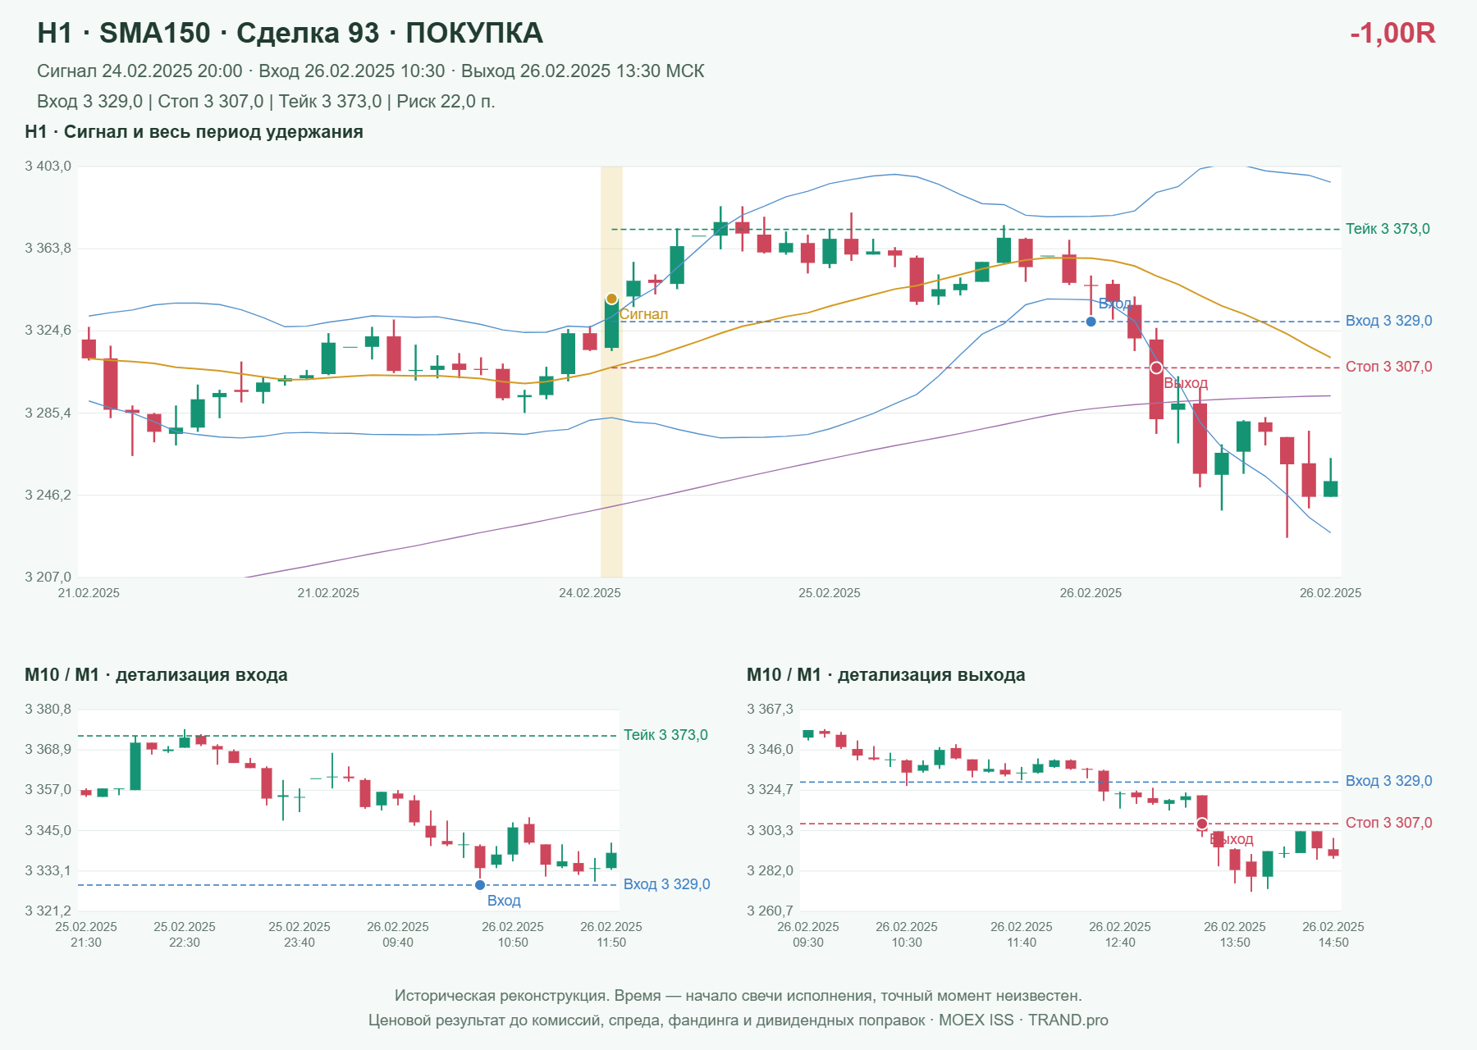Click the orange 'Сигнал' annotation text
This screenshot has height=1050, width=1477.
point(643,314)
